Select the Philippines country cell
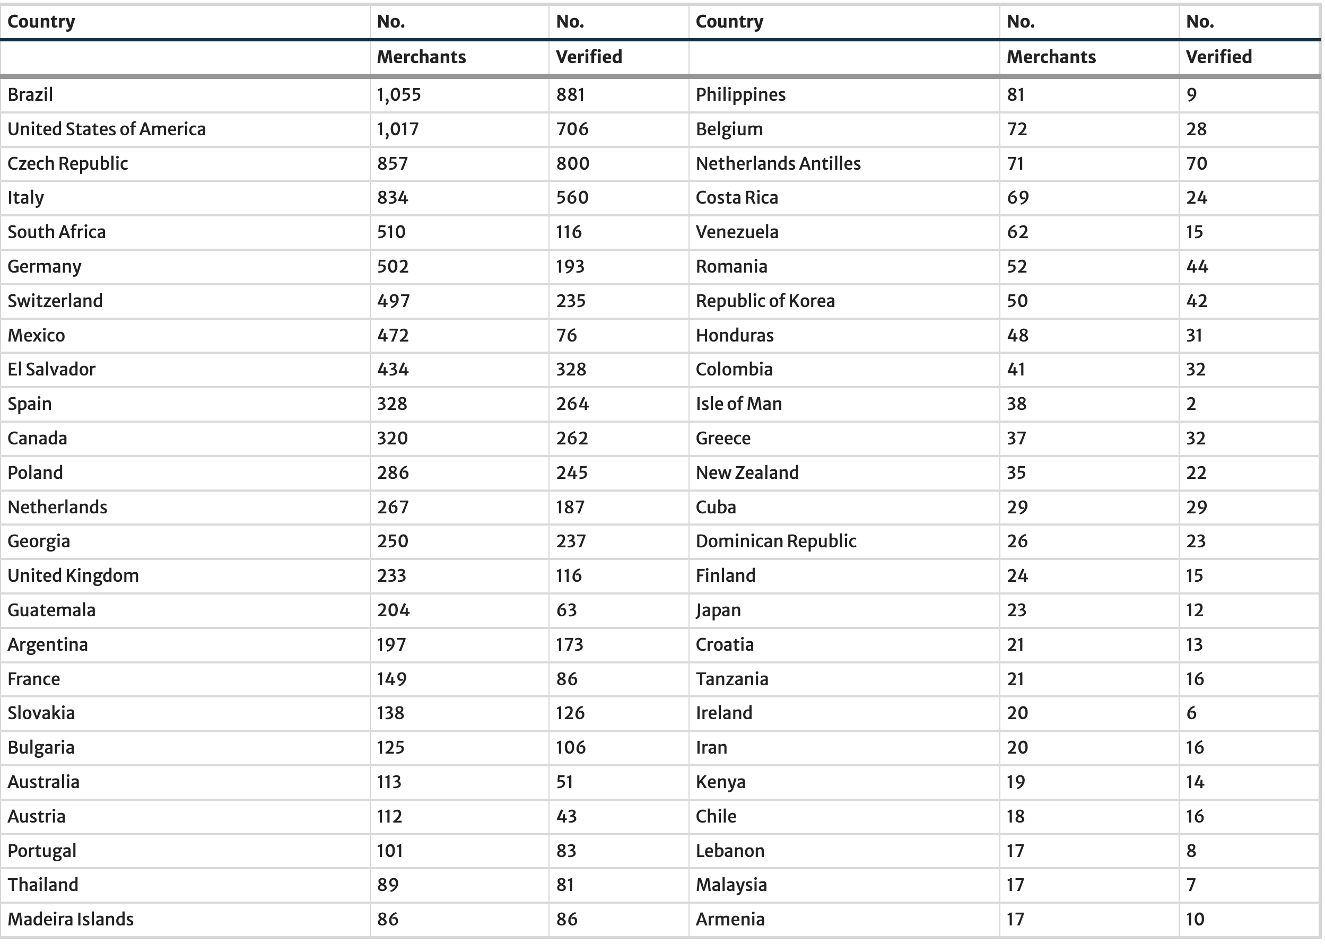 point(740,94)
